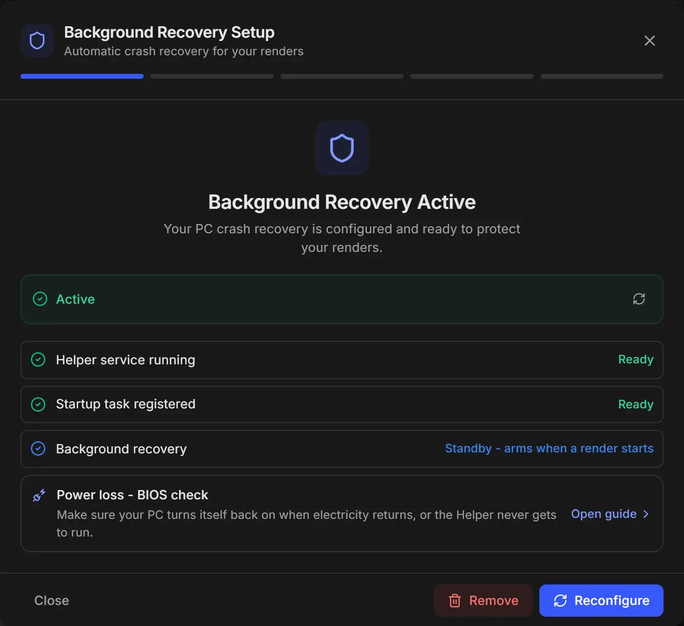Close the Background Recovery Setup dialog with X
The width and height of the screenshot is (684, 626).
point(650,41)
